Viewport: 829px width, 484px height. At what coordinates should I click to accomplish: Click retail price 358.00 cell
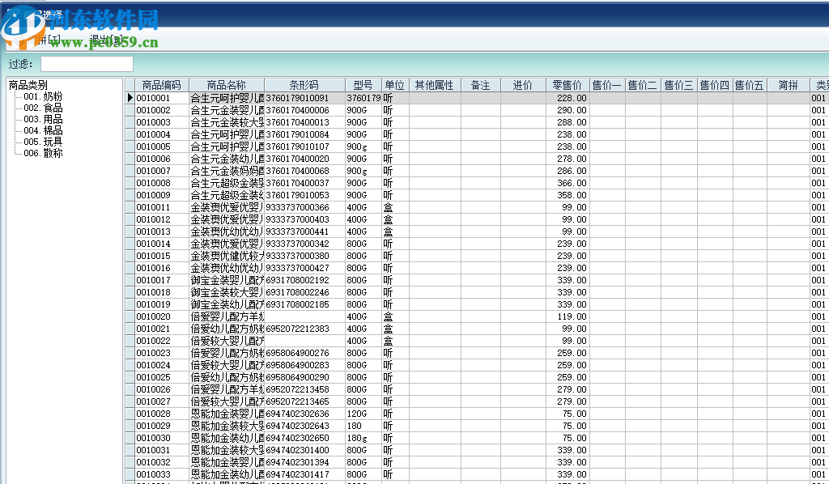[x=568, y=195]
